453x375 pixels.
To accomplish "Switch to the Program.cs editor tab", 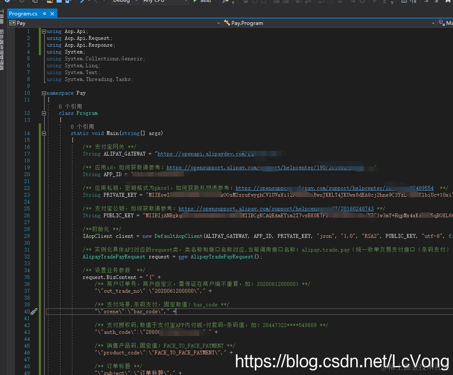I will [x=23, y=14].
